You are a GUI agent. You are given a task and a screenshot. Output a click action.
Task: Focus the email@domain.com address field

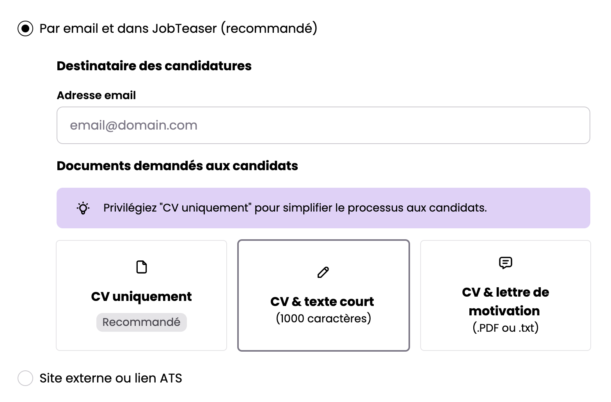(323, 125)
